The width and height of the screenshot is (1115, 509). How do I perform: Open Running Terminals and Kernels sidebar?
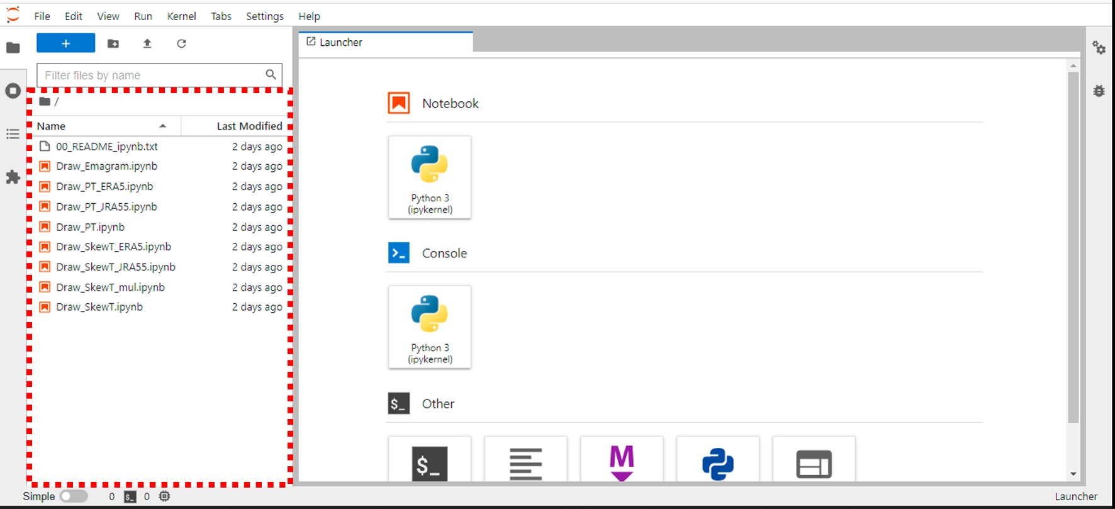pos(13,91)
